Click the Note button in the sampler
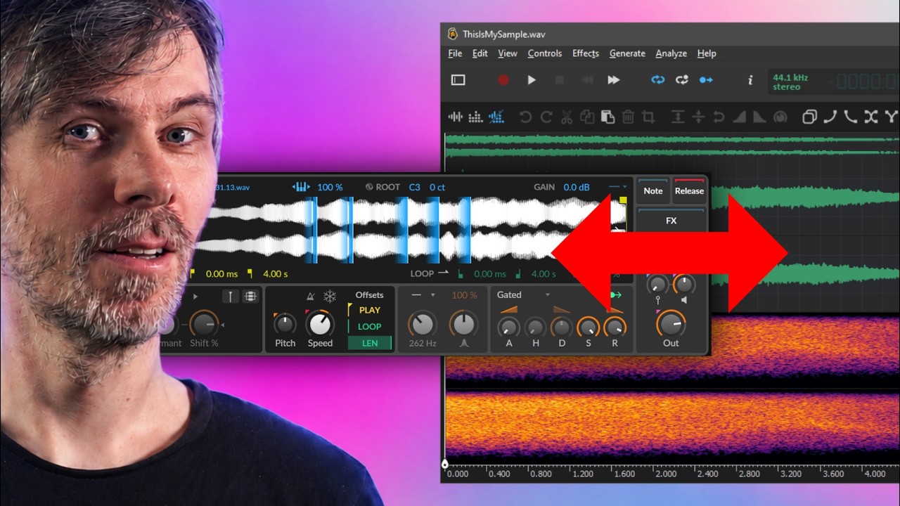 (653, 190)
